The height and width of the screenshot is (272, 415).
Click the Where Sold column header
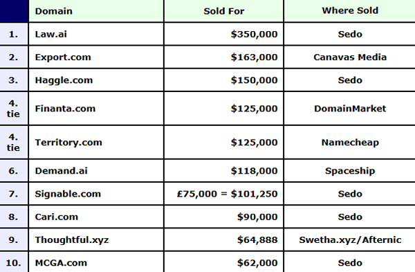(x=349, y=11)
